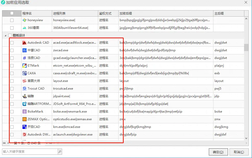The width and height of the screenshot is (252, 158).
Task: Click the vertical scrollbar thumb
Action: coord(246,47)
